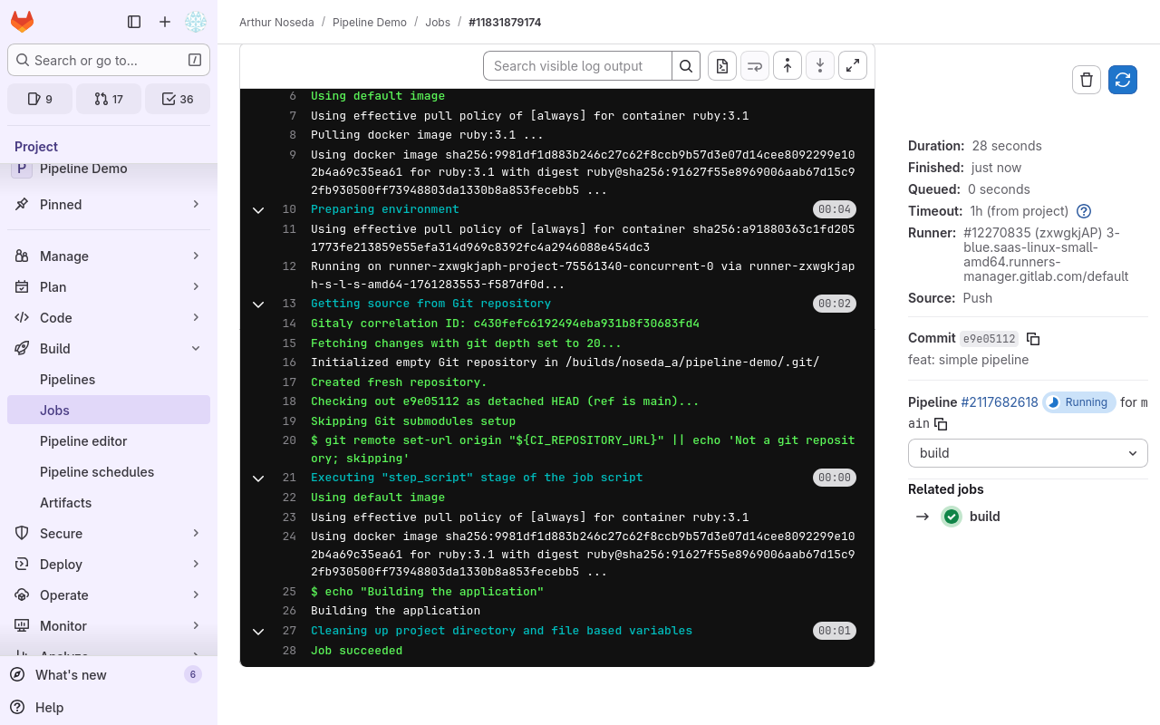Open the build related job
The width and height of the screenshot is (1160, 725).
[984, 517]
